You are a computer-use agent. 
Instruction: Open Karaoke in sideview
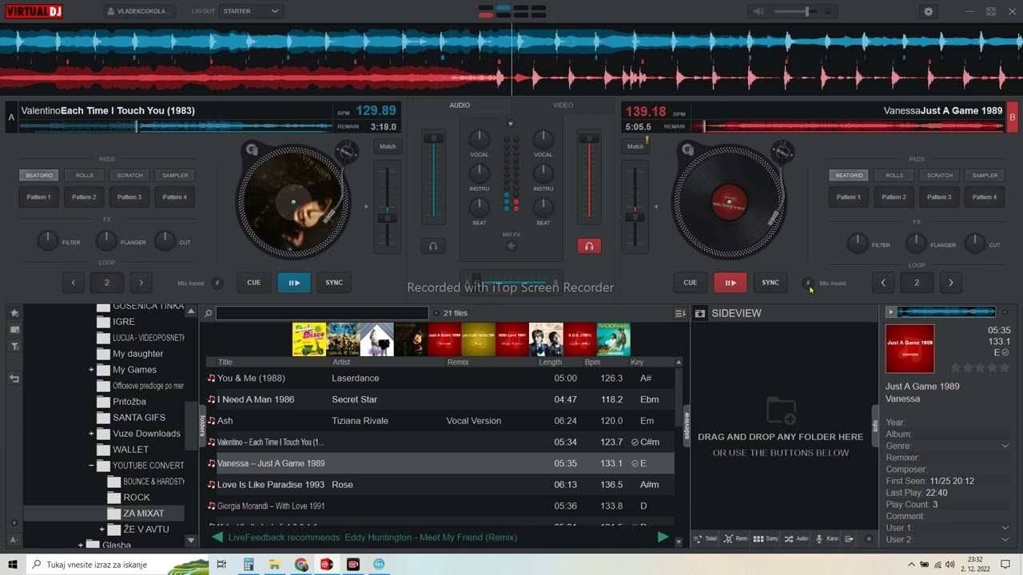point(826,539)
